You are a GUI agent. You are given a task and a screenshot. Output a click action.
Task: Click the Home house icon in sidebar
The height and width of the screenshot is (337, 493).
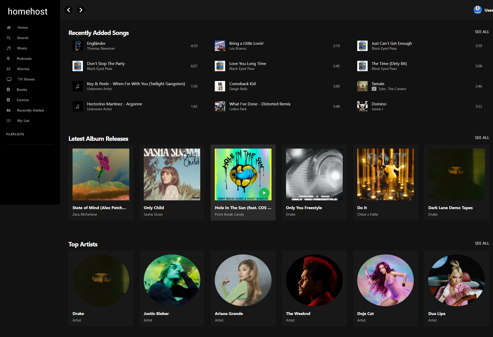(x=9, y=27)
